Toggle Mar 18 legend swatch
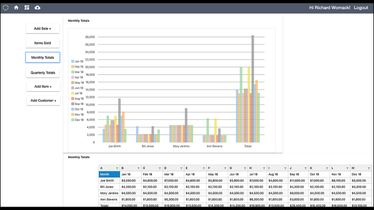The height and width of the screenshot is (210, 374). tap(73, 72)
